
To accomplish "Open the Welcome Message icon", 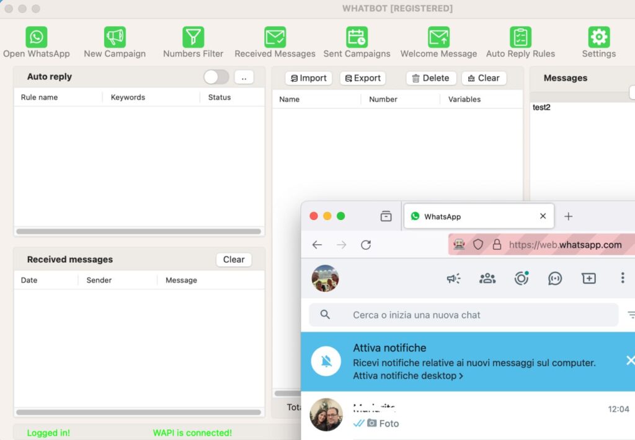I will (x=438, y=37).
